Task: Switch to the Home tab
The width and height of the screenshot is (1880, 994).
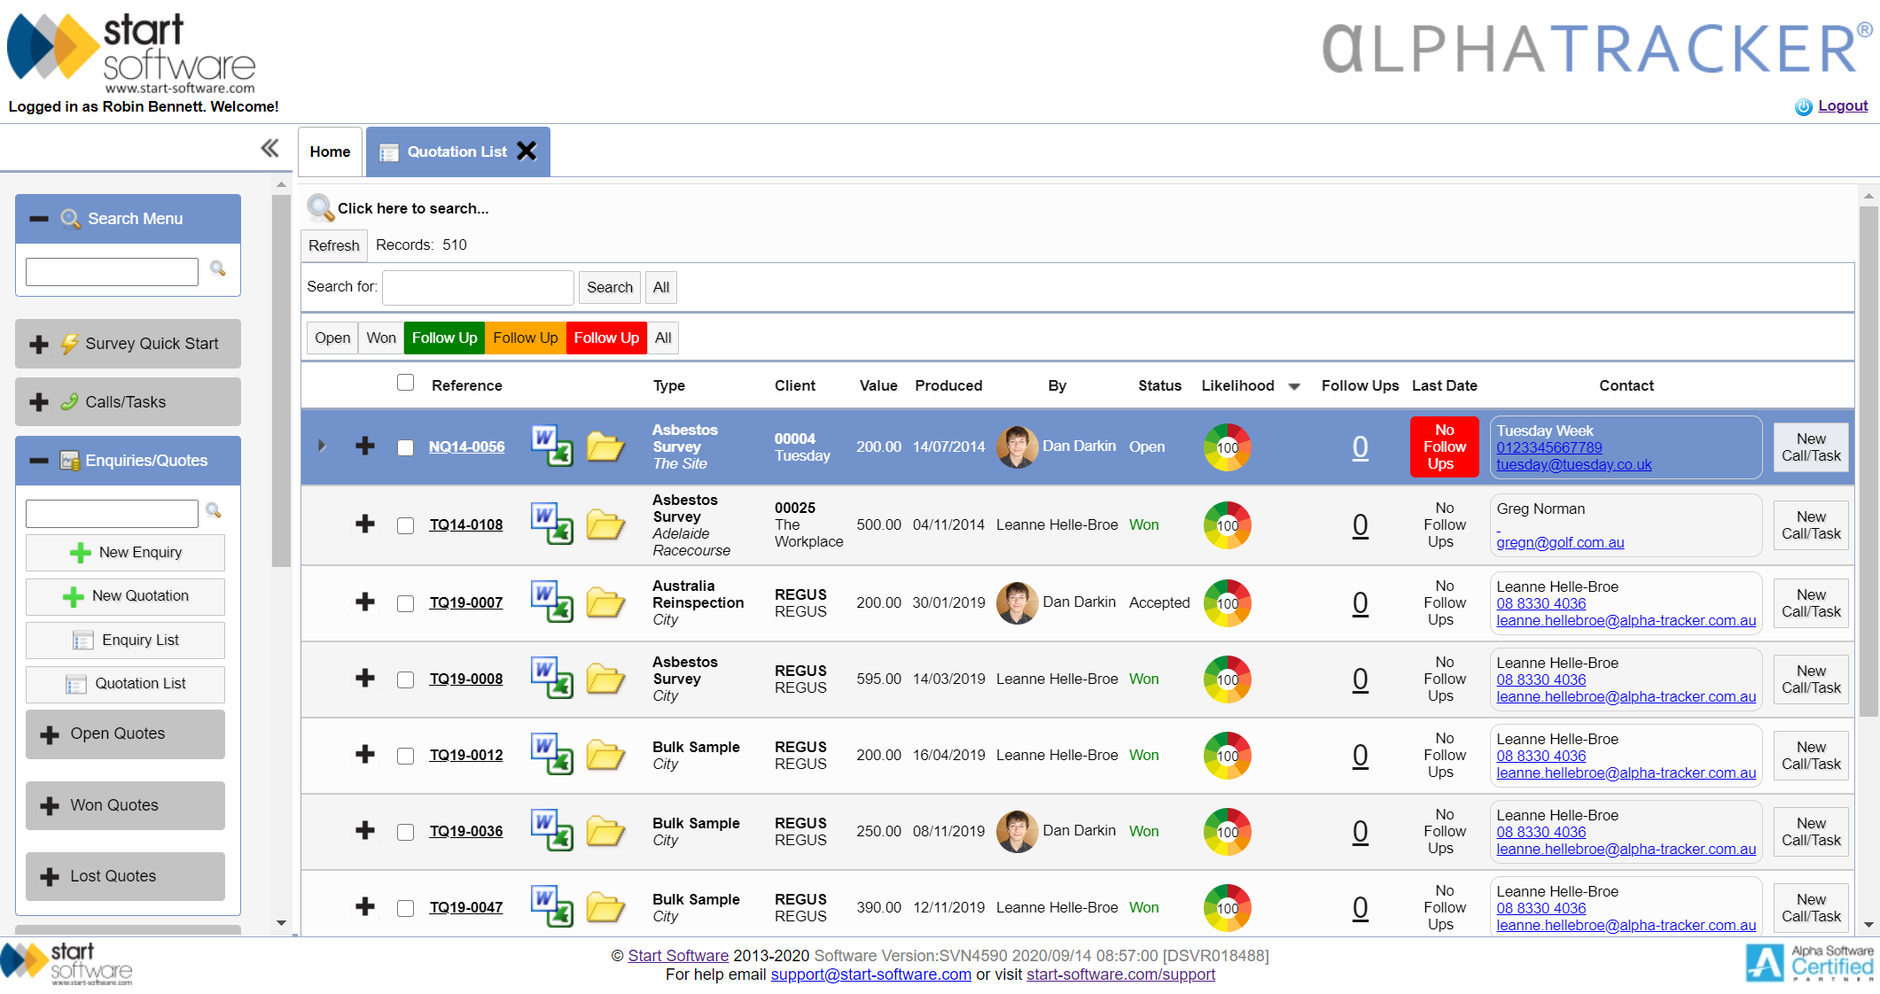Action: pos(330,151)
